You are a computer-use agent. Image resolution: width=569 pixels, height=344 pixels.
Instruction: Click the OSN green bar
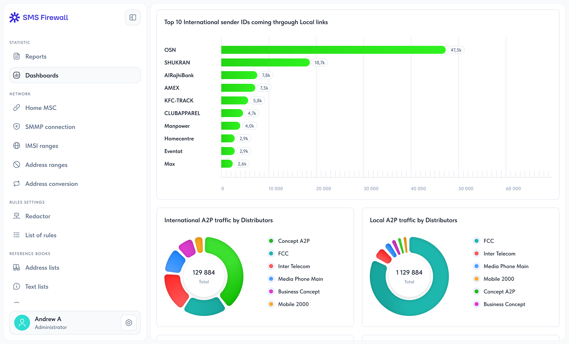(333, 50)
